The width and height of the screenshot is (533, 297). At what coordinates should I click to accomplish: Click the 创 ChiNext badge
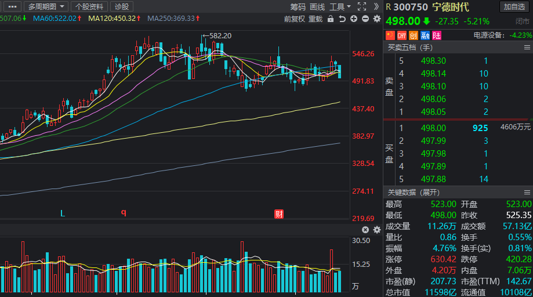pyautogui.click(x=413, y=35)
